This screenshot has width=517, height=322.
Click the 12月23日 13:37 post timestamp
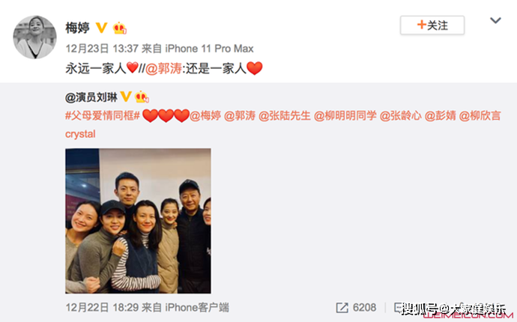click(102, 49)
